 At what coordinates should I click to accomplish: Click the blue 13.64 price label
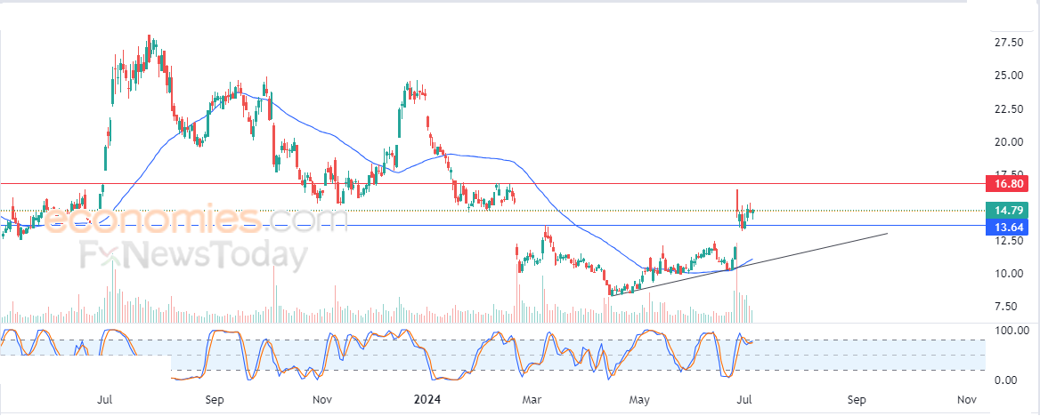click(x=1009, y=226)
